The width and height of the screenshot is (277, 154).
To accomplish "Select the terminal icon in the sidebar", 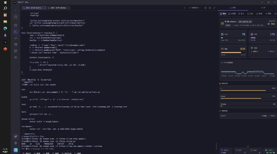I will point(16,32).
